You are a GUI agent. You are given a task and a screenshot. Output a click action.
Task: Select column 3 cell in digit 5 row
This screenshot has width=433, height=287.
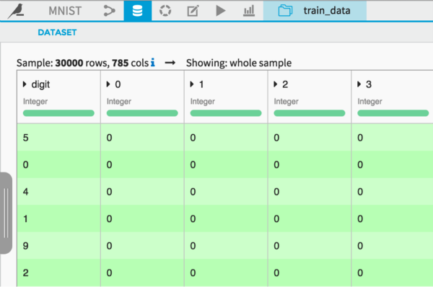click(x=393, y=138)
